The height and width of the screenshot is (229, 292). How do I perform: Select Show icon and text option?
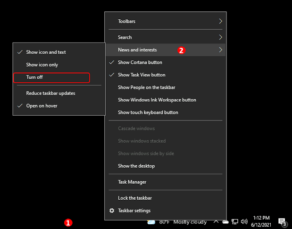tap(59, 52)
